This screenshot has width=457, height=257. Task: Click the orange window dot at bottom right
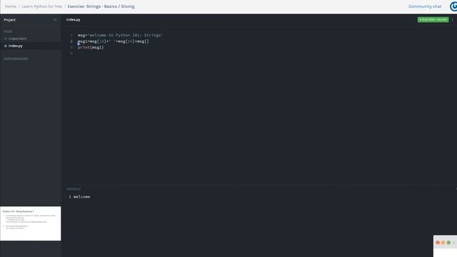click(443, 243)
